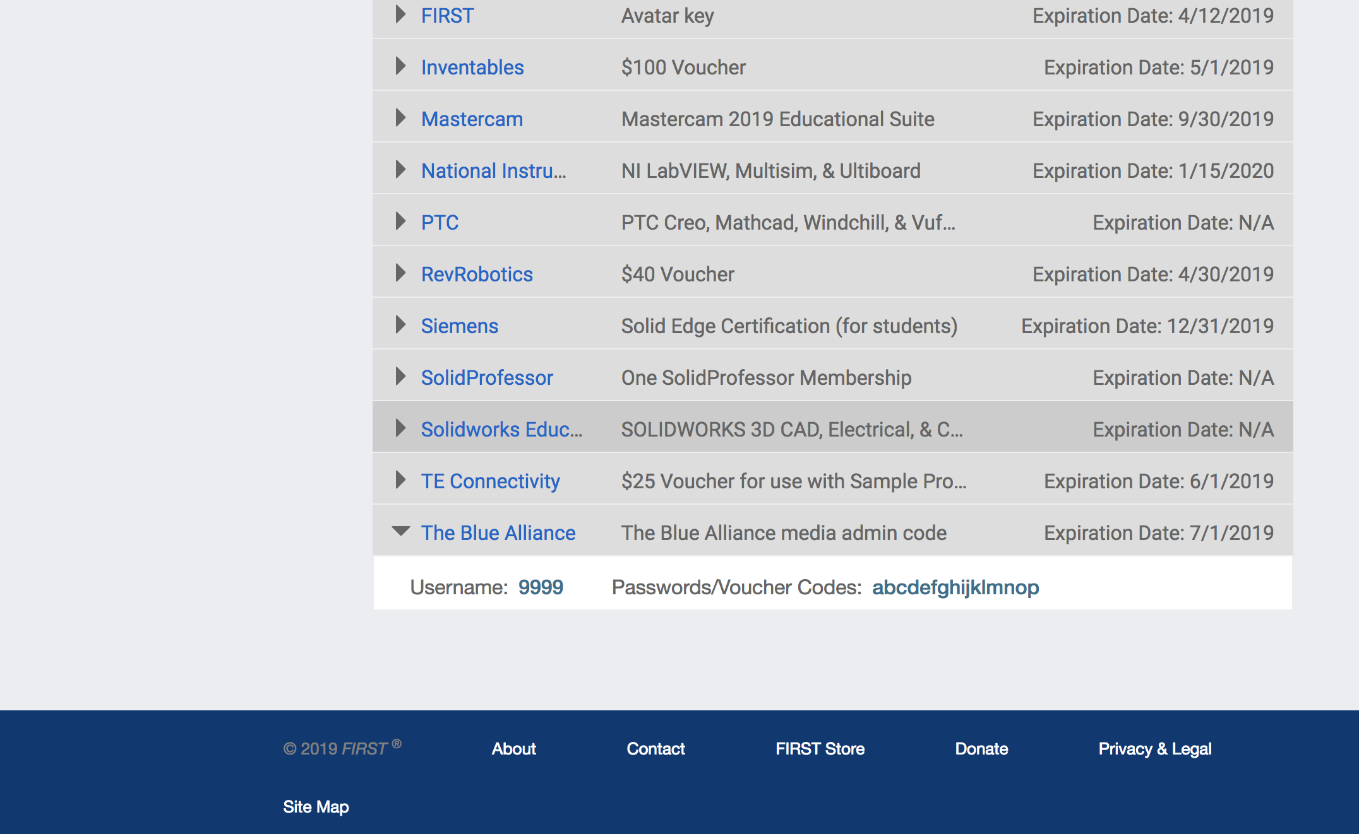This screenshot has height=834, width=1359.
Task: Expand the Siemens row arrow
Action: (400, 325)
